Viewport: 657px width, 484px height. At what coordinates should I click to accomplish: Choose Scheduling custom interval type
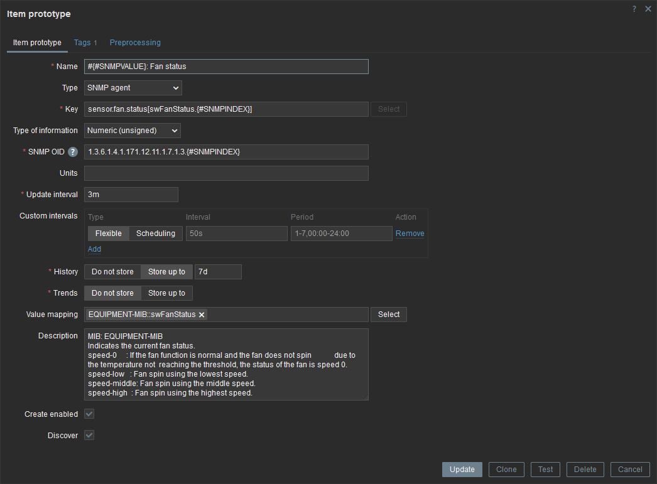(156, 234)
